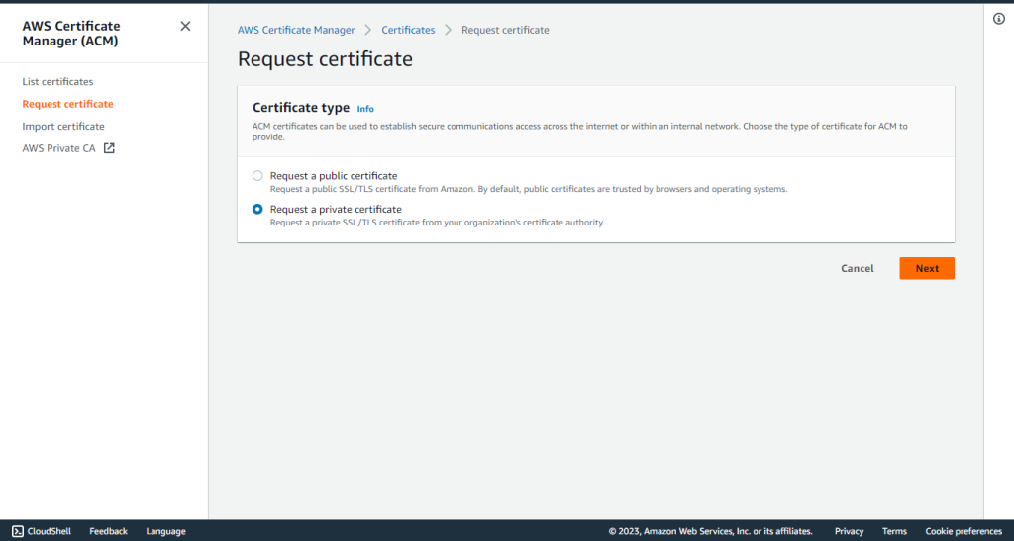1014x541 pixels.
Task: Go to Certificates breadcrumb link
Action: point(408,30)
